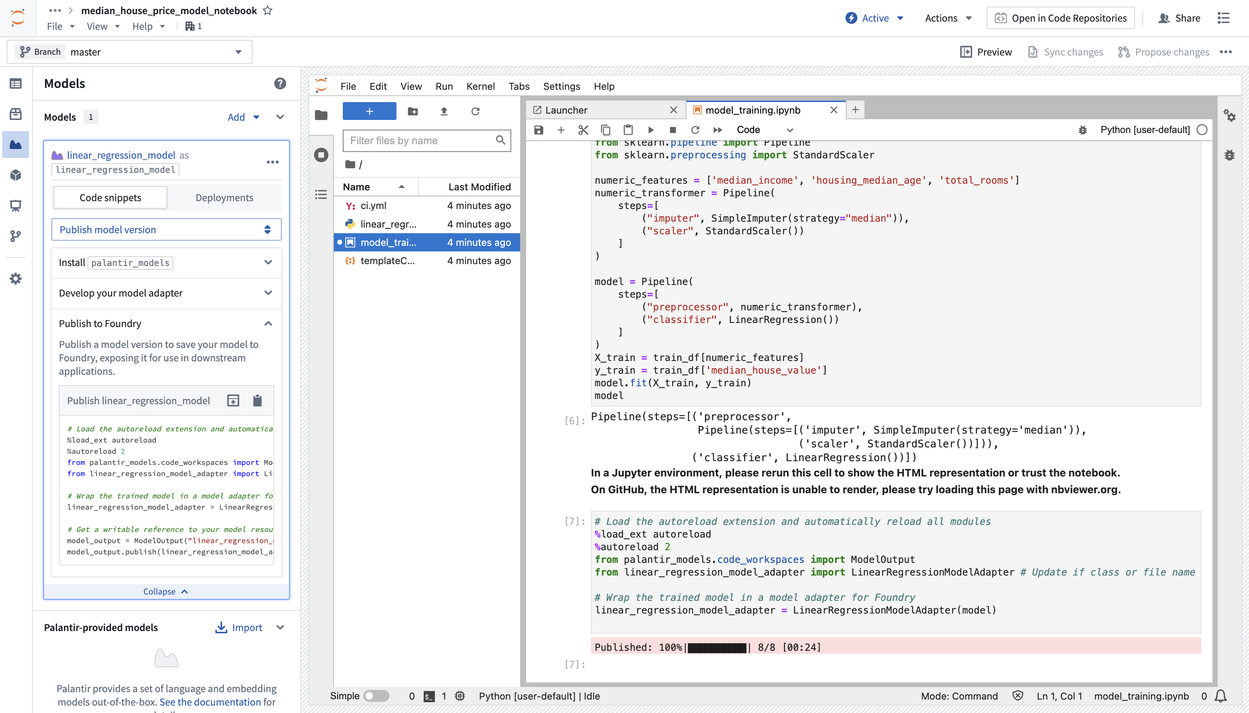The height and width of the screenshot is (713, 1249).
Task: Cut the selected cell
Action: point(583,130)
